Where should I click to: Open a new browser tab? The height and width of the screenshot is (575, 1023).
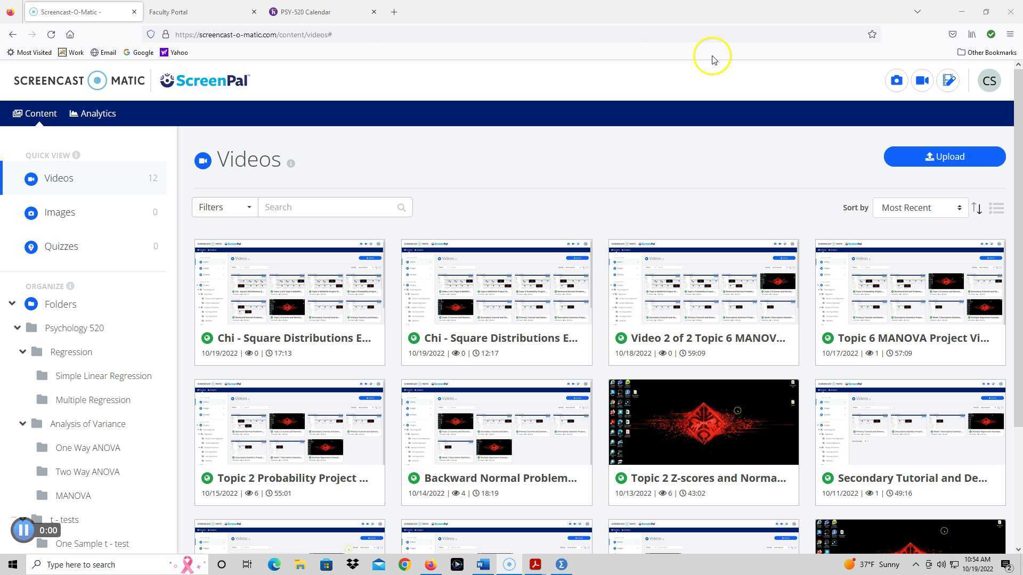click(x=394, y=12)
